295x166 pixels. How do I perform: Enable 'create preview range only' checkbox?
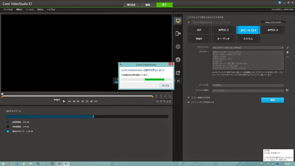(x=188, y=98)
